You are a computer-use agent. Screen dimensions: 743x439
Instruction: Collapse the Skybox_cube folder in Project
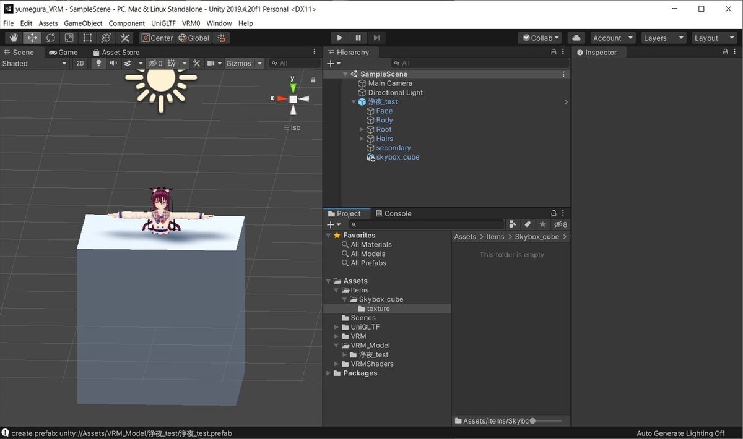(x=344, y=299)
